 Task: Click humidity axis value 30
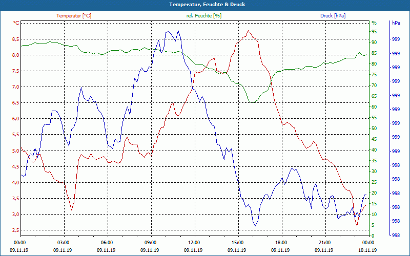[x=374, y=172]
